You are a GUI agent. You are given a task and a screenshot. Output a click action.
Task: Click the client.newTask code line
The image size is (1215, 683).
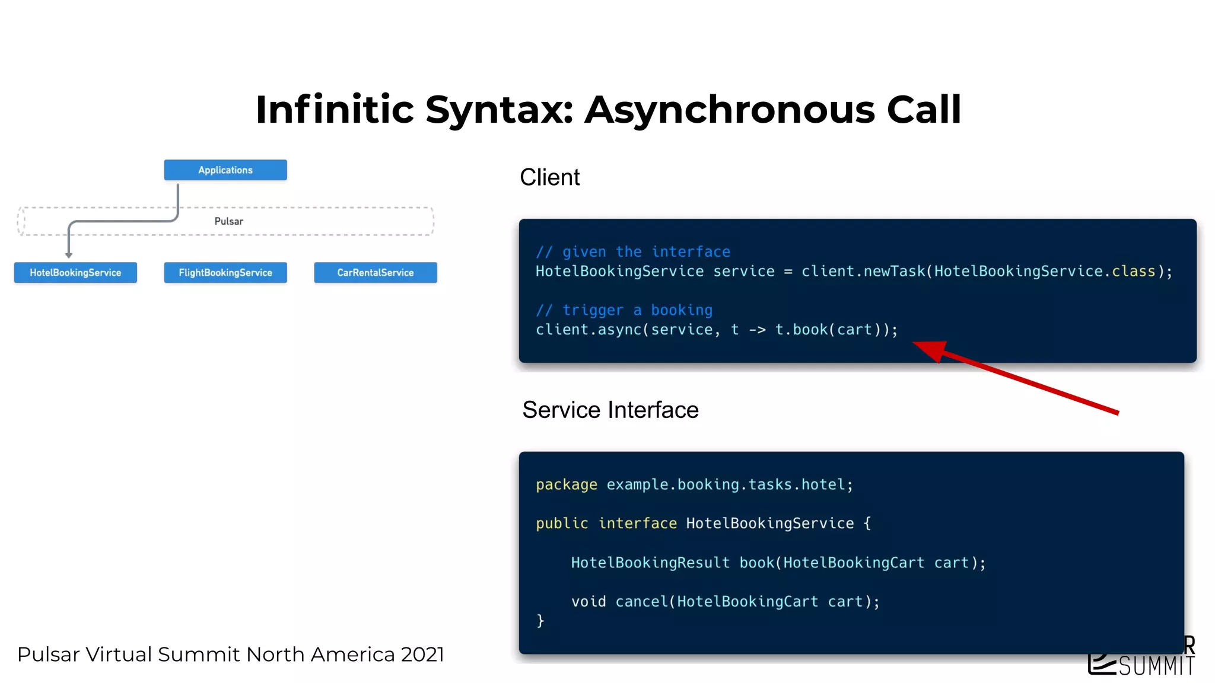click(854, 272)
